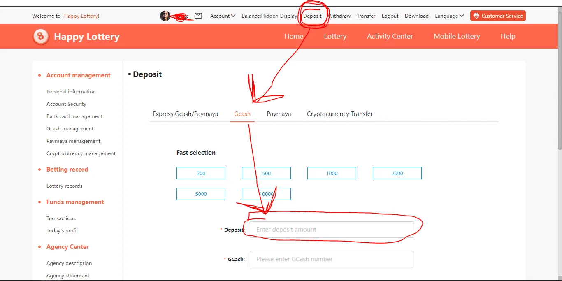Expand the Language dropdown
The height and width of the screenshot is (281, 562).
point(449,16)
